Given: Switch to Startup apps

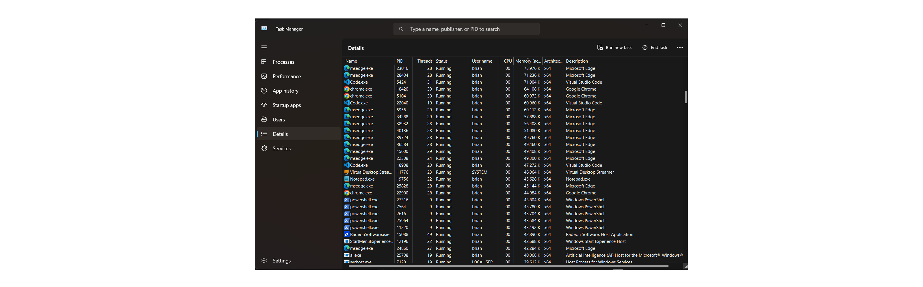Looking at the screenshot, I should [x=298, y=105].
